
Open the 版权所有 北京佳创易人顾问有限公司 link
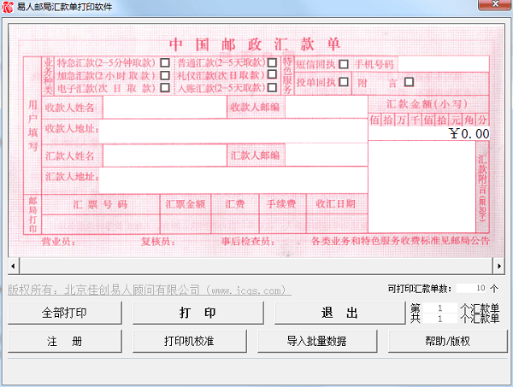click(x=150, y=290)
